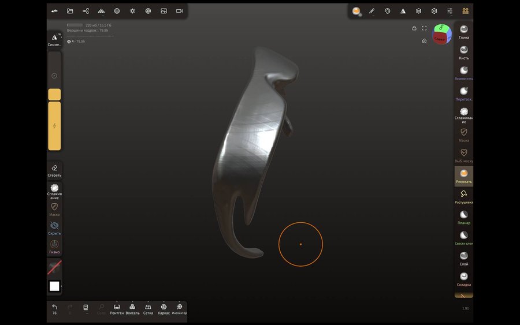Image resolution: width=520 pixels, height=325 pixels.
Task: Toggle the Каркас (Wireframe) display
Action: pyautogui.click(x=164, y=309)
